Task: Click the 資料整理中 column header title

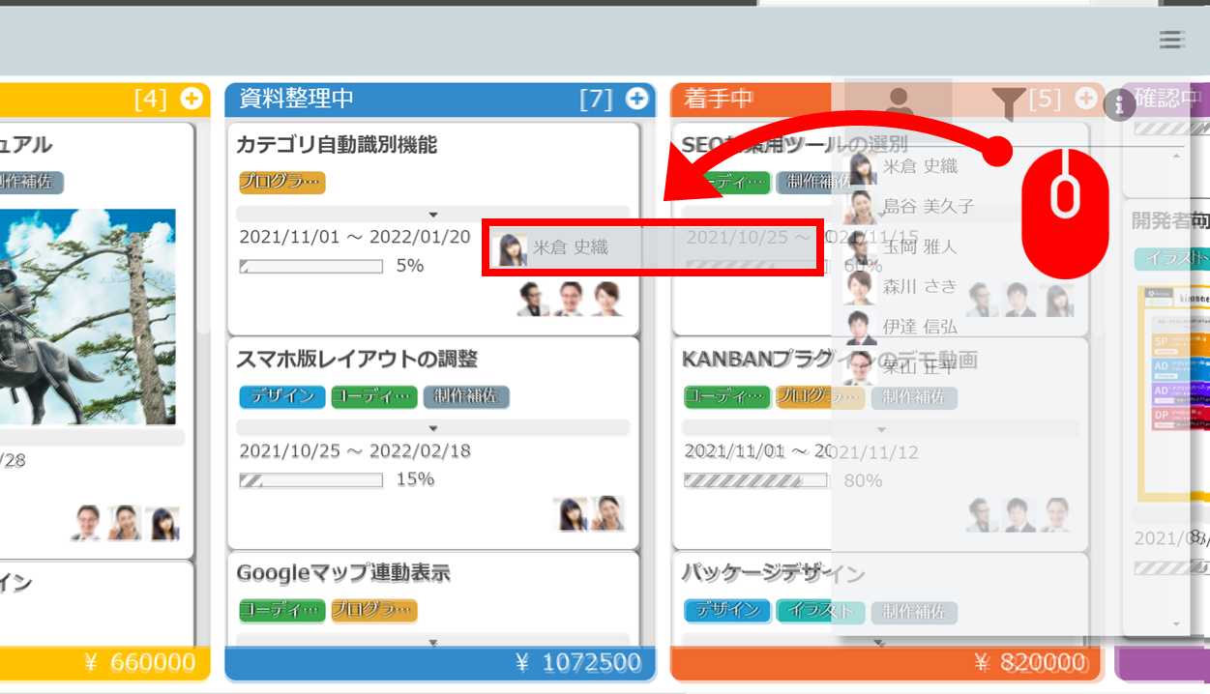Action: coord(296,99)
